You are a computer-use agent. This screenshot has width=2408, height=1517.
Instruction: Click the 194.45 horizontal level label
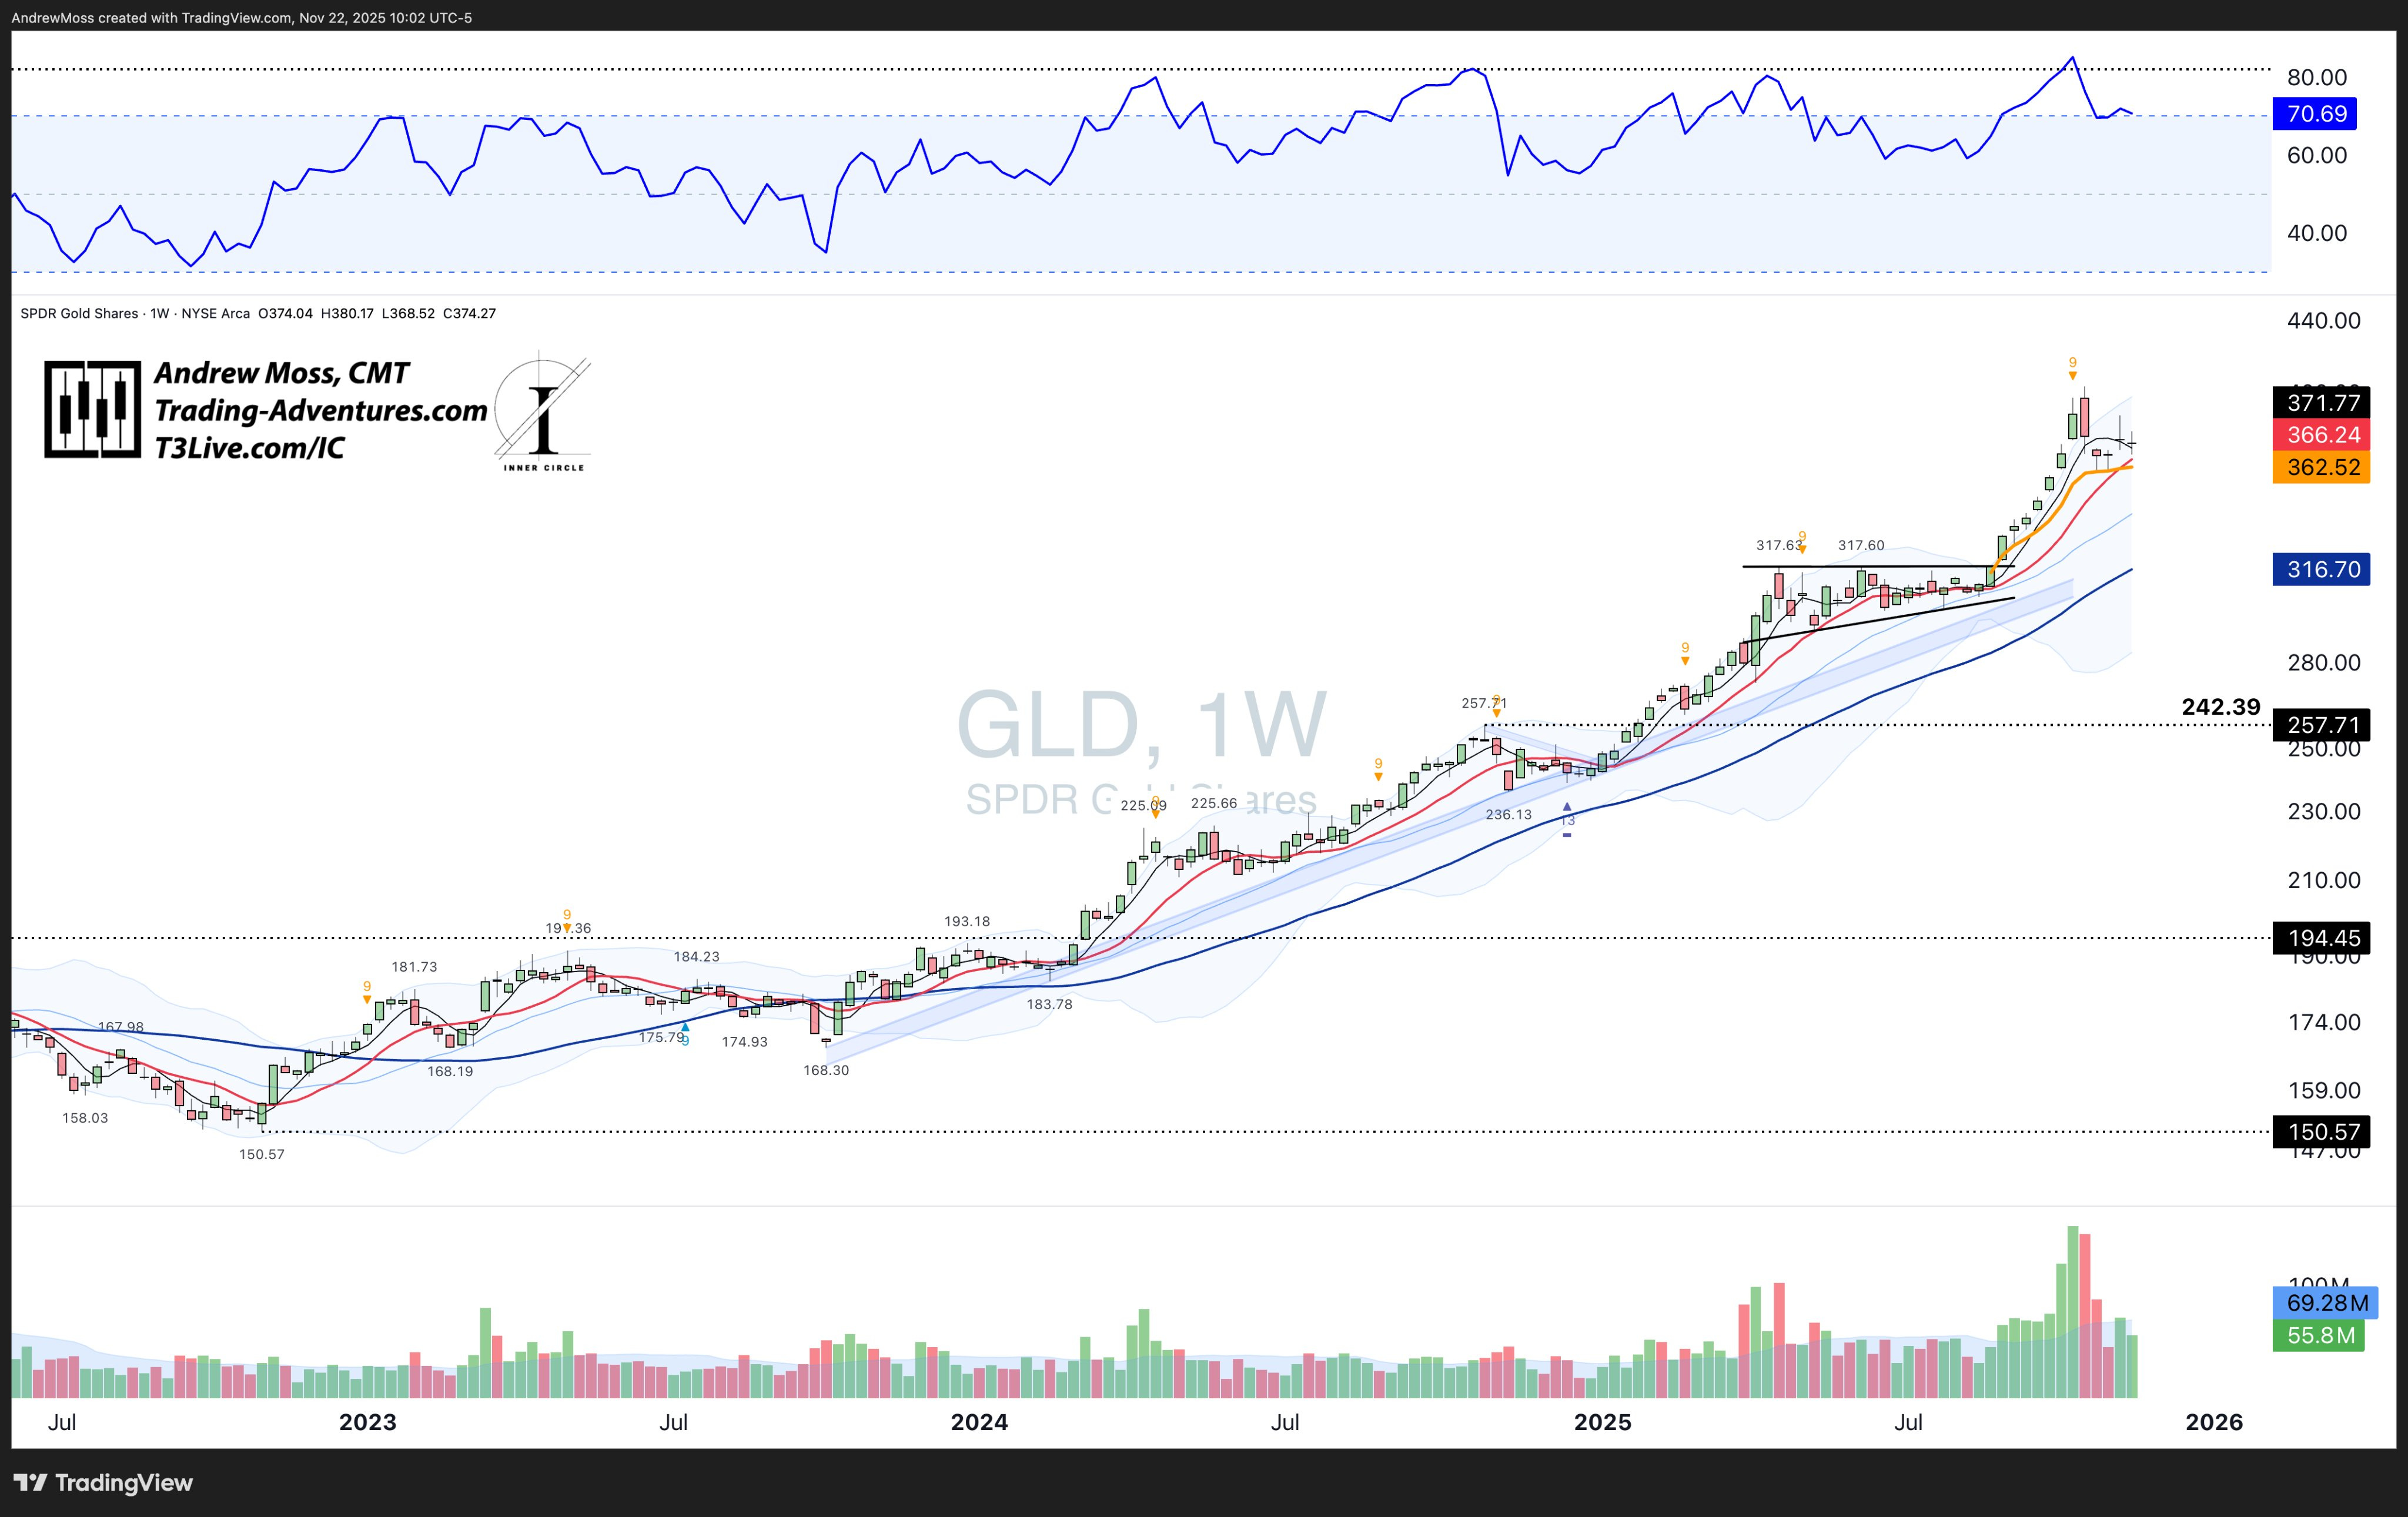click(x=2322, y=938)
